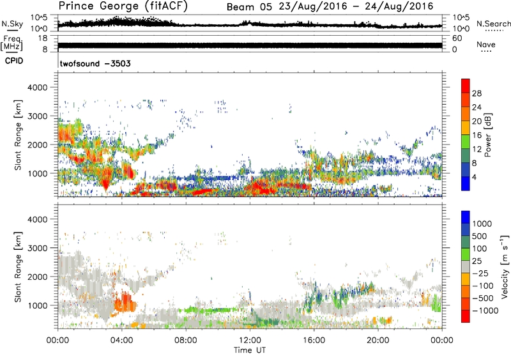Click the 'Prince George (fitACF)' title text
Image resolution: width=511 pixels, height=354 pixels.
point(123,6)
